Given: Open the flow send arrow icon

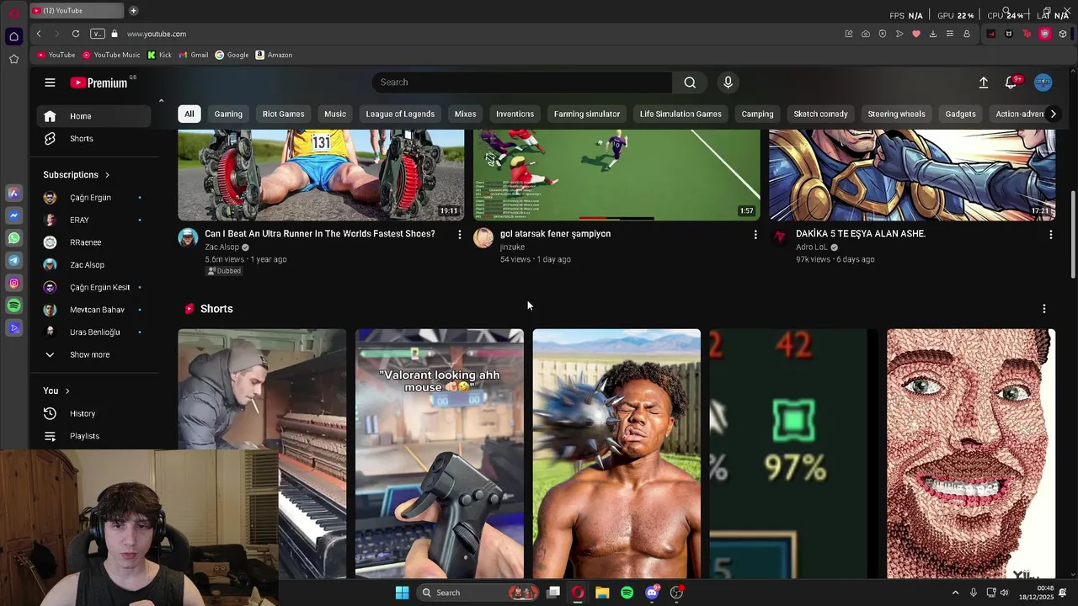Looking at the screenshot, I should (x=899, y=34).
